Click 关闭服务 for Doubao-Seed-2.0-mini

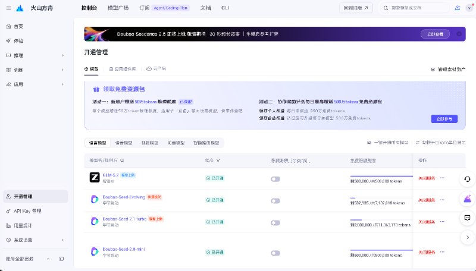tap(427, 252)
